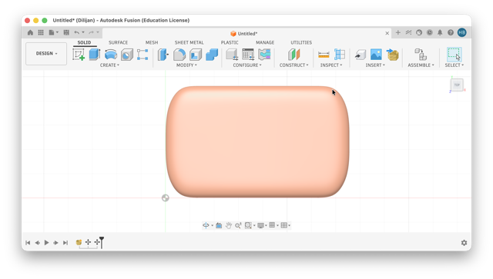Click the New Component assemble icon

click(x=421, y=55)
